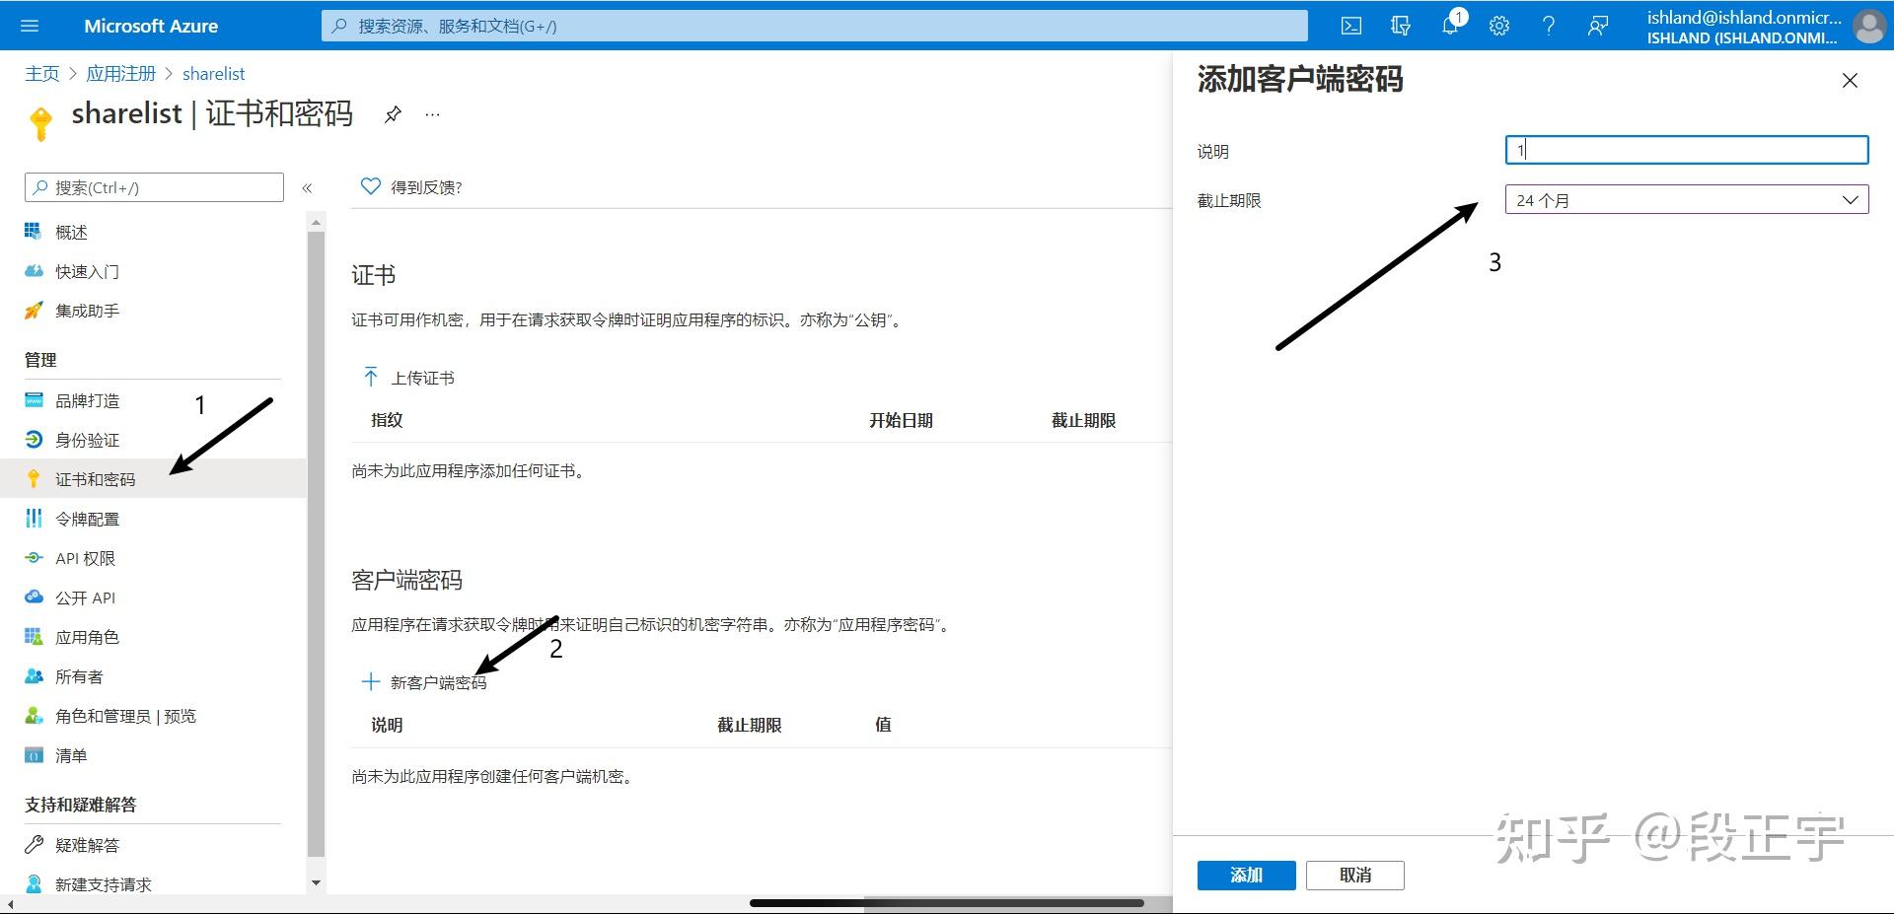Click the API 权限 sidebar icon
The height and width of the screenshot is (914, 1894).
tap(34, 558)
